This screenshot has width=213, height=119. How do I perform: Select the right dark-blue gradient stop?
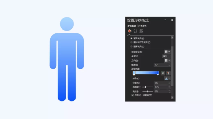click(158, 73)
